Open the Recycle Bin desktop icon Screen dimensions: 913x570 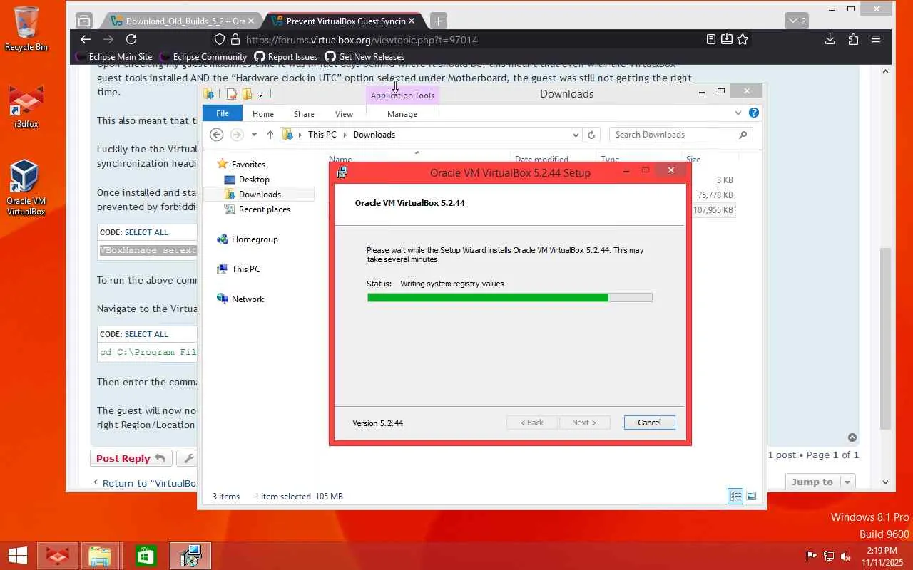pos(26,29)
